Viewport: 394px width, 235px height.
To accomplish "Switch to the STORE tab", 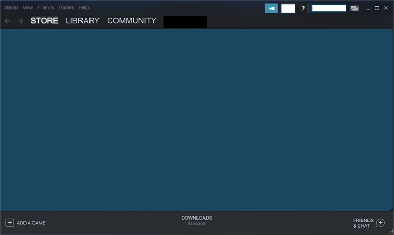I will (44, 21).
